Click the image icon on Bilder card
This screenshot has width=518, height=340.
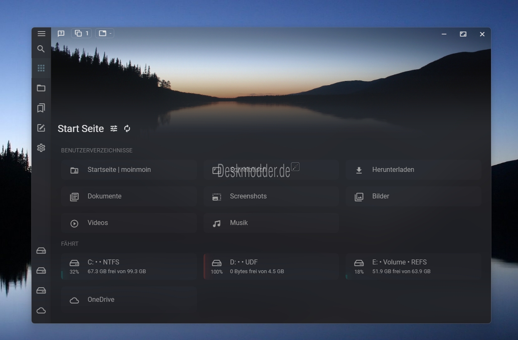coord(359,197)
